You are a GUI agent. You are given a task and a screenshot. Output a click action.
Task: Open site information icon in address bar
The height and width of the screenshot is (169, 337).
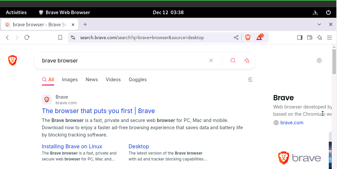coord(73,37)
